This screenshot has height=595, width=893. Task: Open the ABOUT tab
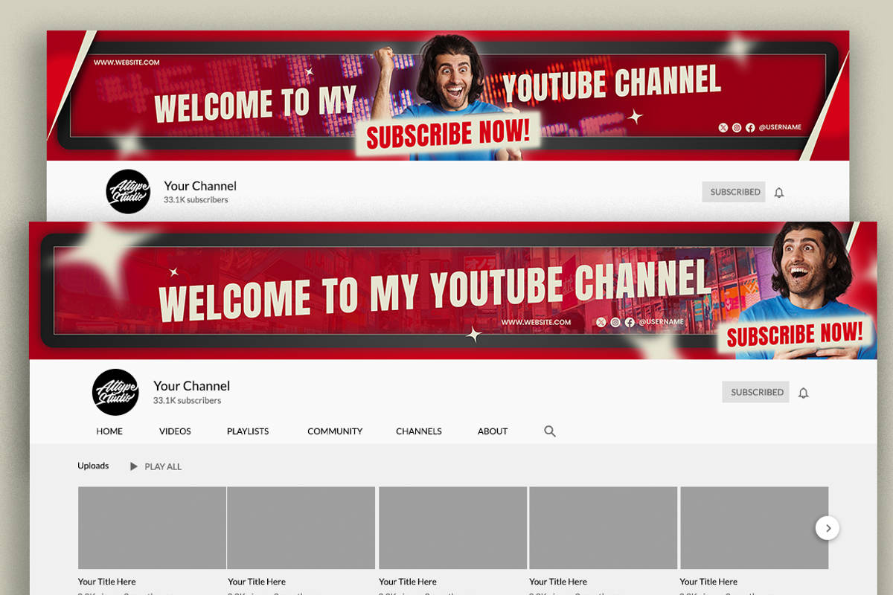click(493, 431)
